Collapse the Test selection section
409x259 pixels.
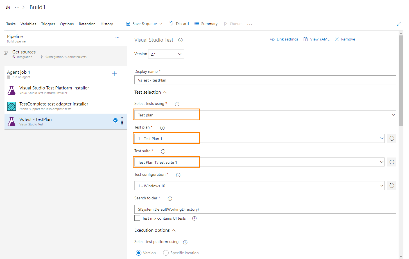point(164,92)
